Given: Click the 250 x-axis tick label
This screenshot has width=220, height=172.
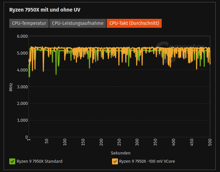Looking at the screenshot, I should click(x=119, y=142).
